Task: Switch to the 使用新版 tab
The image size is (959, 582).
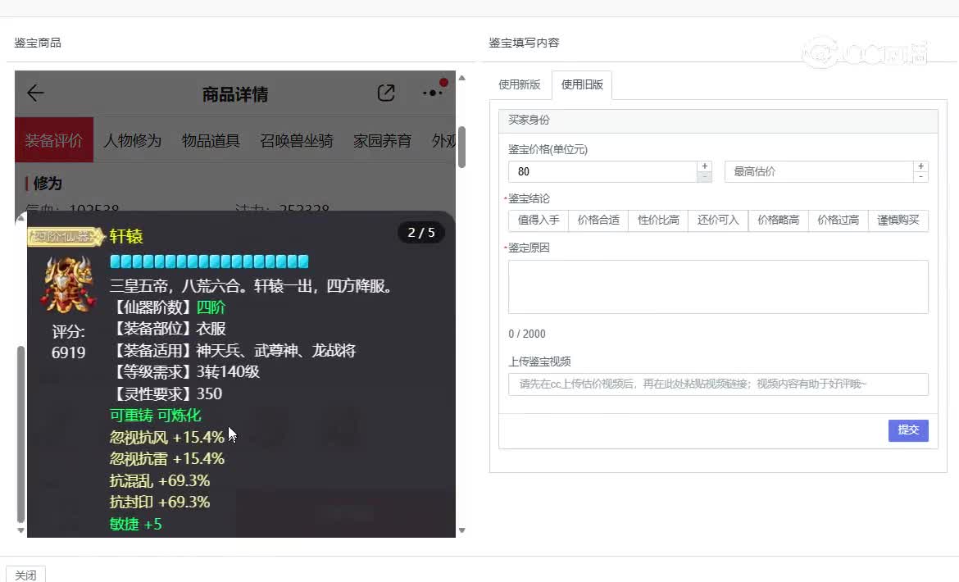Action: [520, 84]
